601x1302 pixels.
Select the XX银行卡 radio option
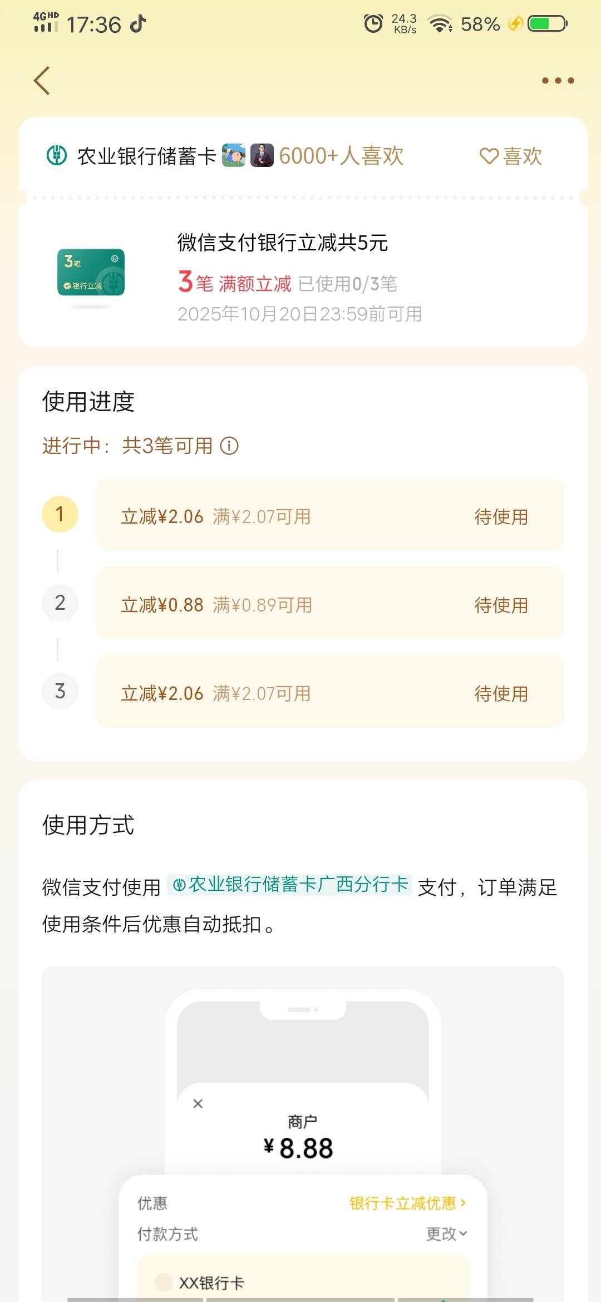(x=164, y=1282)
